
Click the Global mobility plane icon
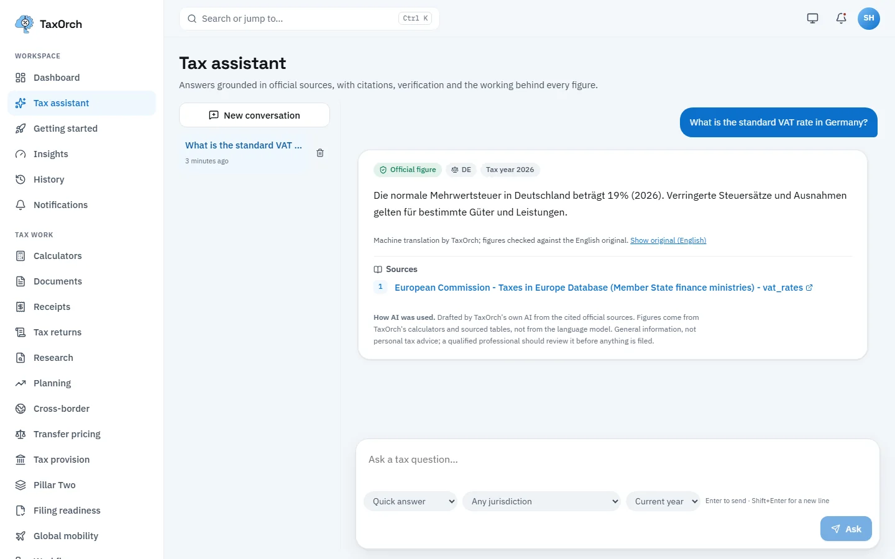21,536
